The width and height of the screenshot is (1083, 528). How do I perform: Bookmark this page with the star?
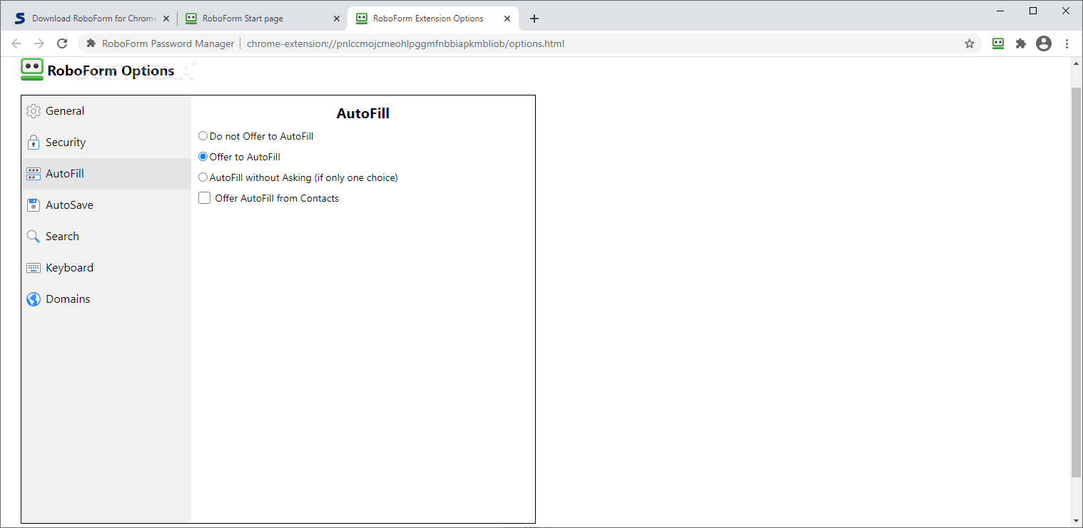coord(970,43)
